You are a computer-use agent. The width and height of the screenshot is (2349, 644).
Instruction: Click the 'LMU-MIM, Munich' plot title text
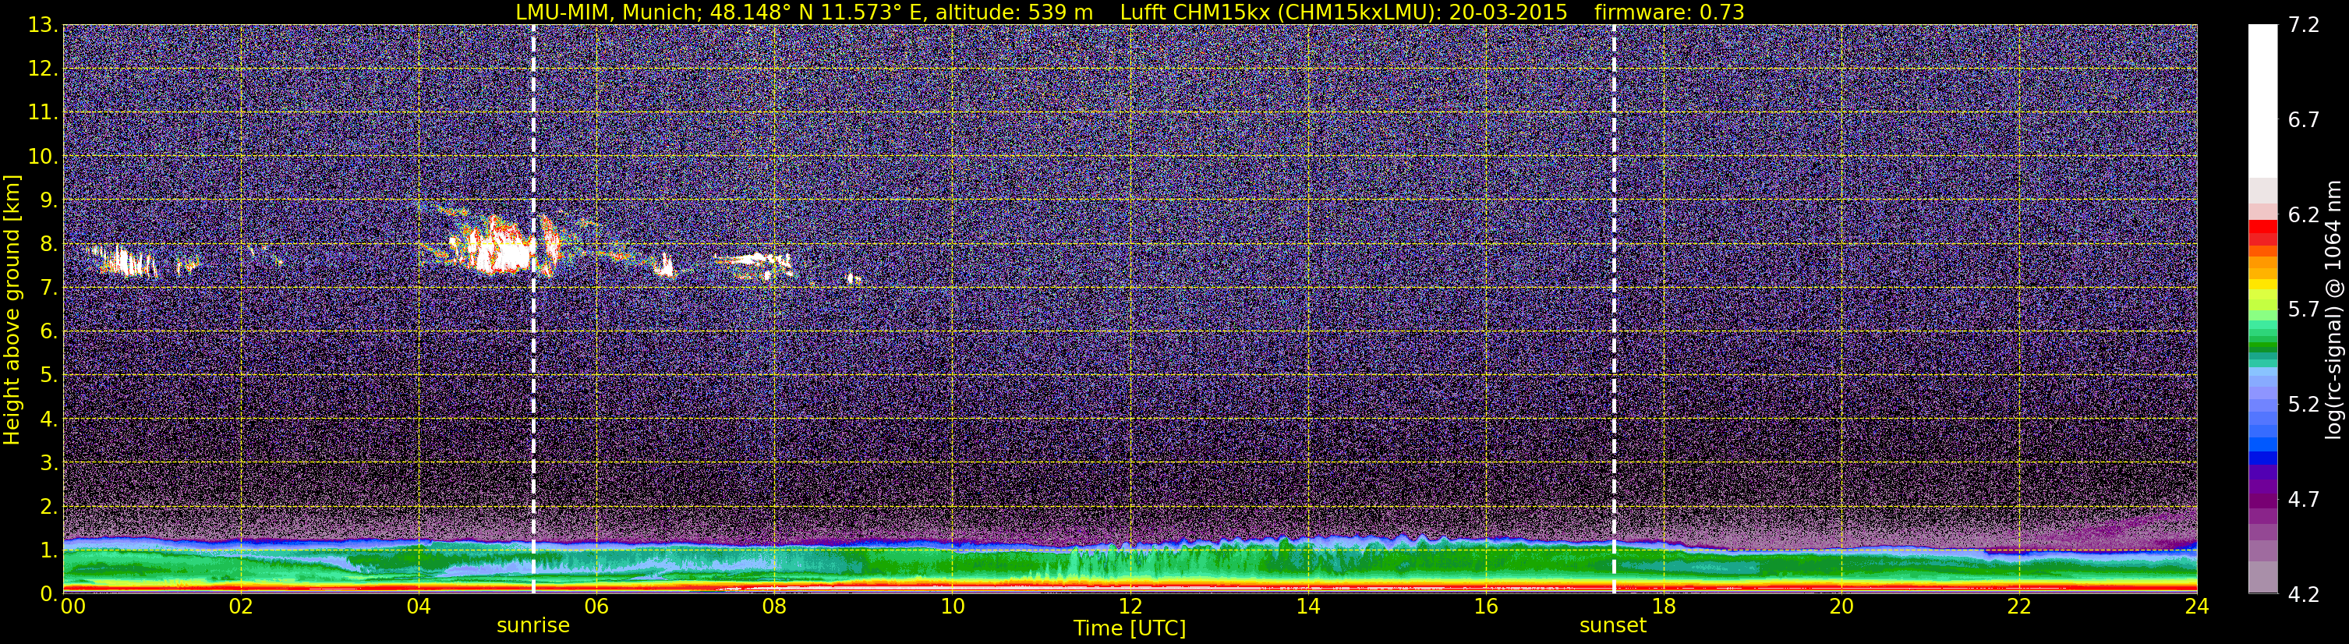(608, 12)
